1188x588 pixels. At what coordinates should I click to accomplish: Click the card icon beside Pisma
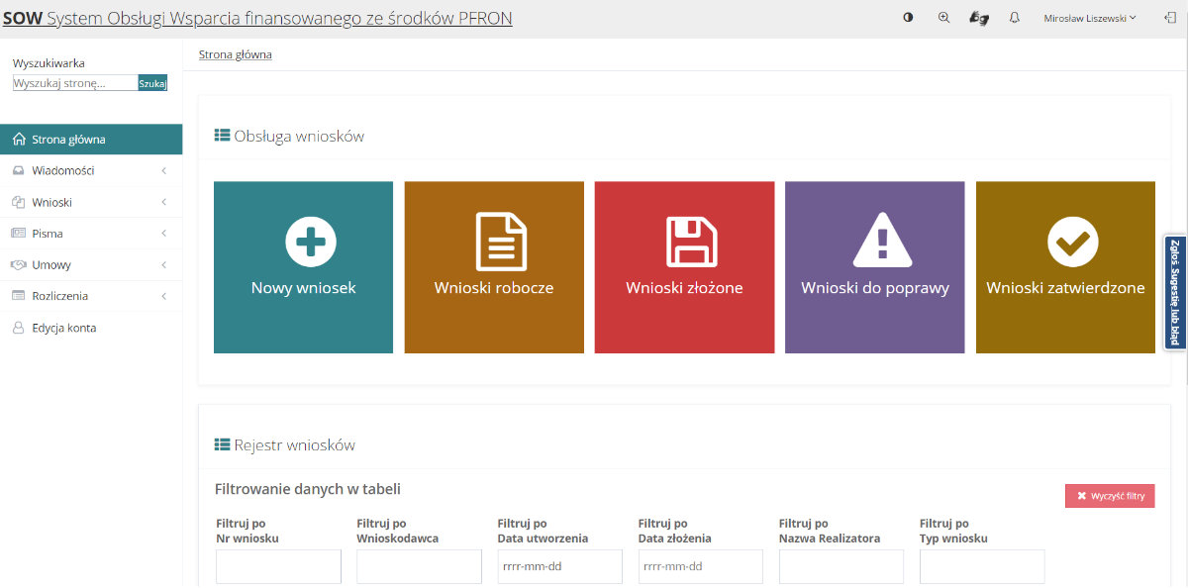pyautogui.click(x=19, y=234)
